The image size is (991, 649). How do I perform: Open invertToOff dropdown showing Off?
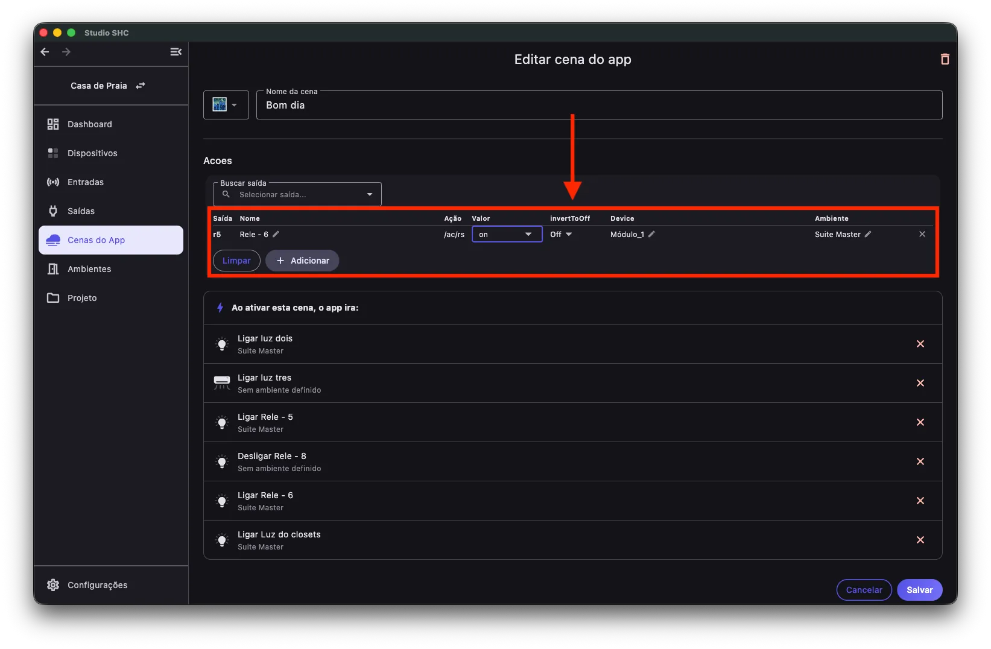coord(561,234)
